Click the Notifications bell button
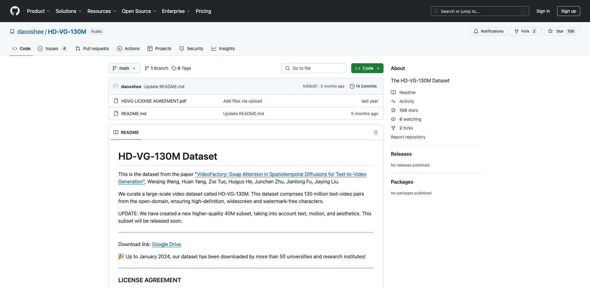 click(489, 31)
